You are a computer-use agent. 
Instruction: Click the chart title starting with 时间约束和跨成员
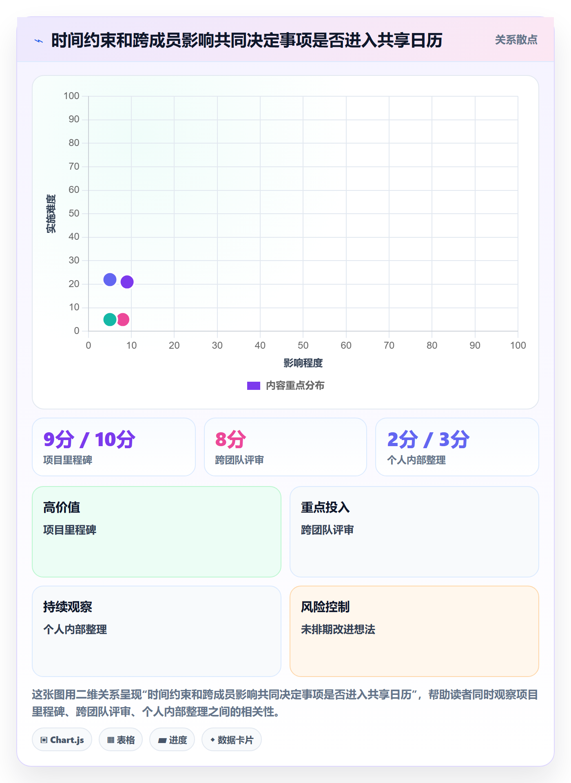(247, 40)
